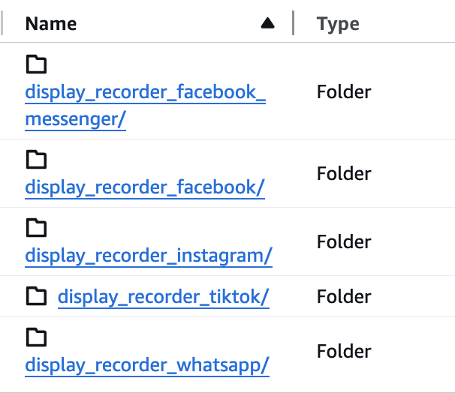Sort the list by the Type header

338,24
